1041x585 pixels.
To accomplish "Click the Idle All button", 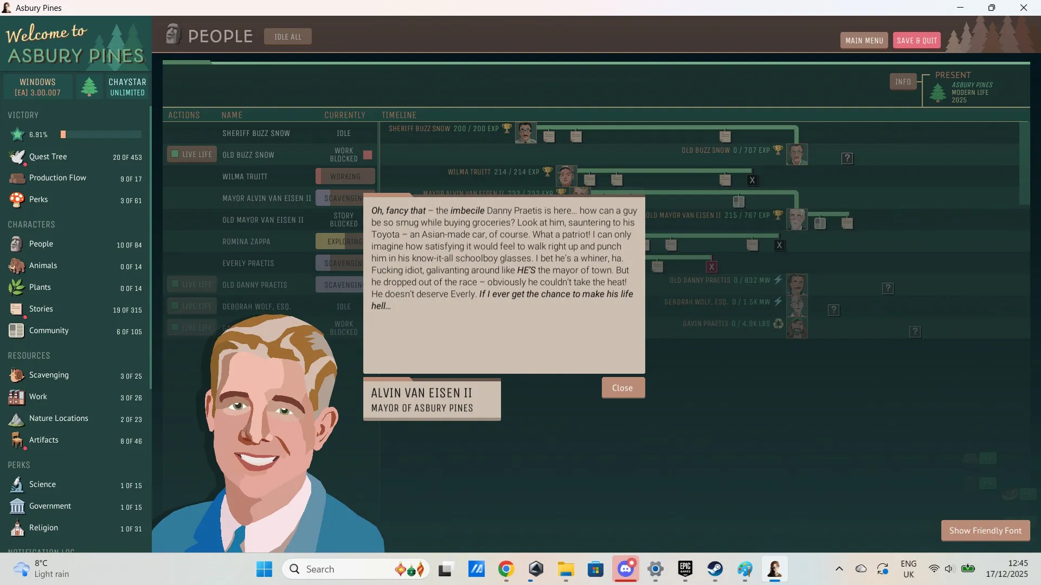I will click(287, 37).
